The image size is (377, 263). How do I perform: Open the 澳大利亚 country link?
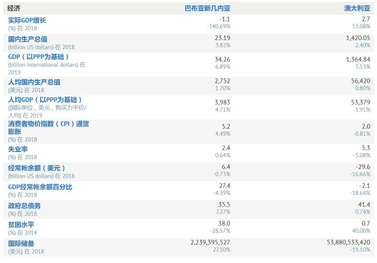[357, 8]
